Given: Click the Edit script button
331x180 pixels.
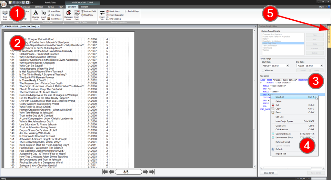Looking at the screenshot, I should point(315,39).
